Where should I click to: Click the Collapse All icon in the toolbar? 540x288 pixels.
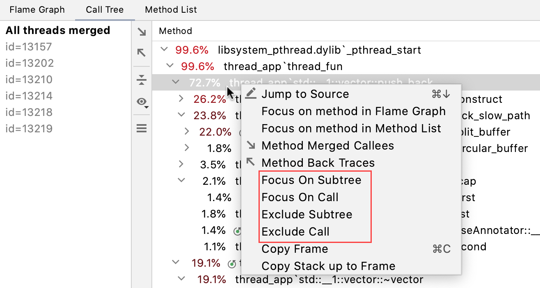click(141, 80)
